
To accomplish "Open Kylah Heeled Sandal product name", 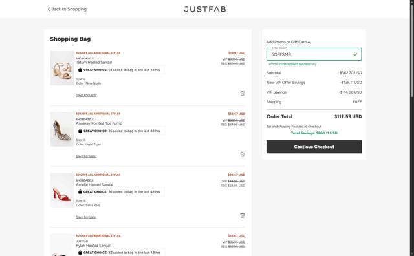I will click(x=93, y=246).
